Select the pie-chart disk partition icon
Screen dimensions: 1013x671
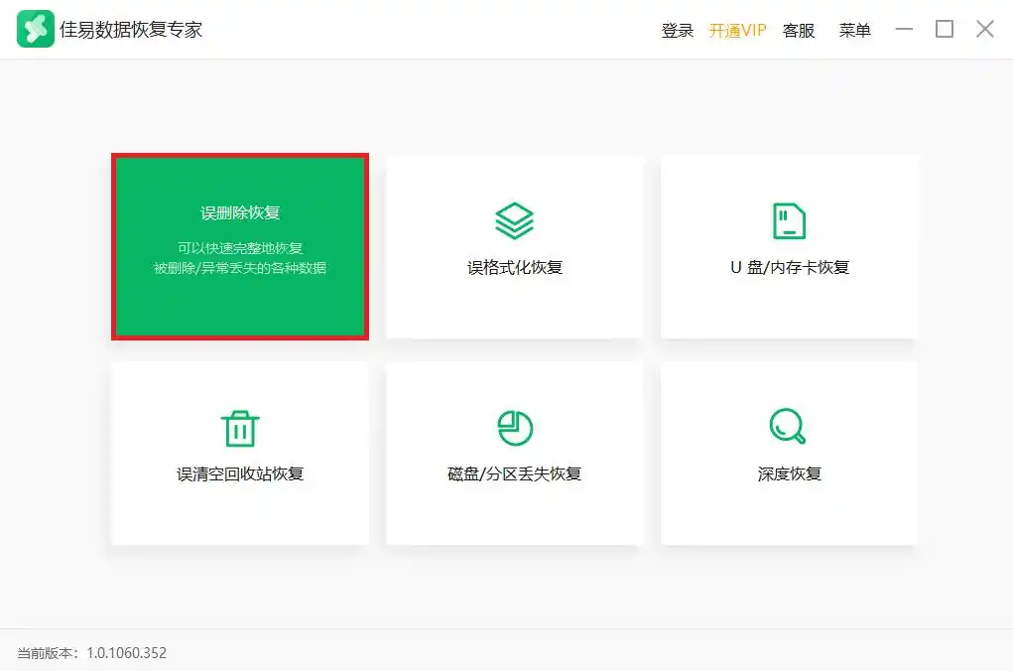[514, 428]
